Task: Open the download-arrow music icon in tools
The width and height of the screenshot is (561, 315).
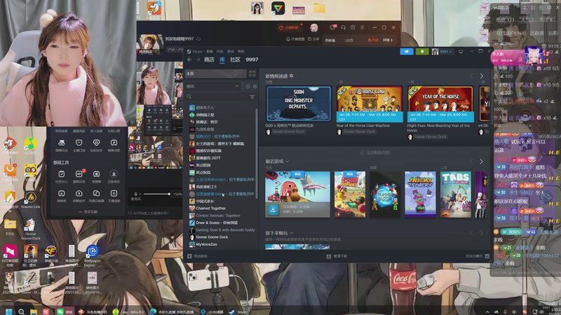Action: click(114, 174)
